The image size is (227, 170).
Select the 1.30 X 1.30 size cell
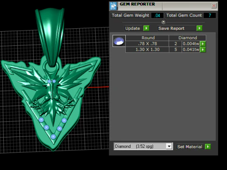(147, 50)
